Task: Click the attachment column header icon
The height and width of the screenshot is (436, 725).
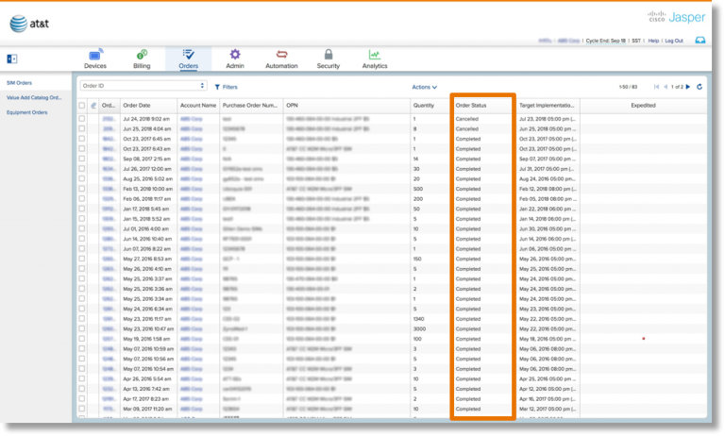Action: click(93, 106)
